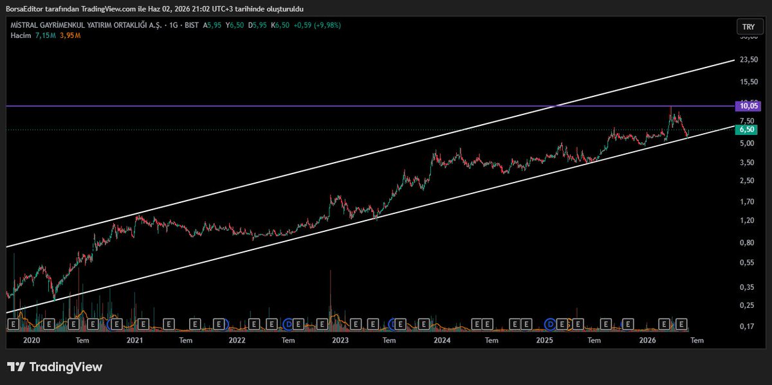772x385 pixels.
Task: Click the 15,50 price axis label
Action: click(x=748, y=82)
